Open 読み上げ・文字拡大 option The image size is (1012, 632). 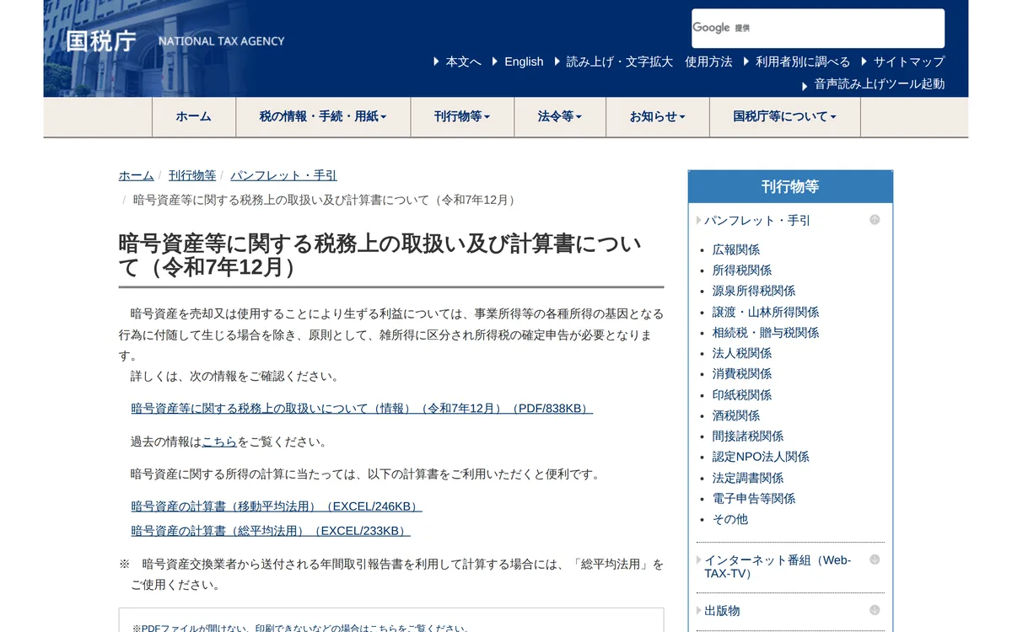tap(619, 62)
